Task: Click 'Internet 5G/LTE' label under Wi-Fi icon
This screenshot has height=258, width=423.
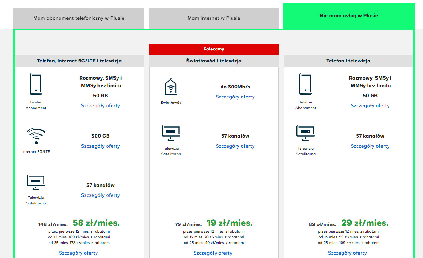Action: pos(36,152)
